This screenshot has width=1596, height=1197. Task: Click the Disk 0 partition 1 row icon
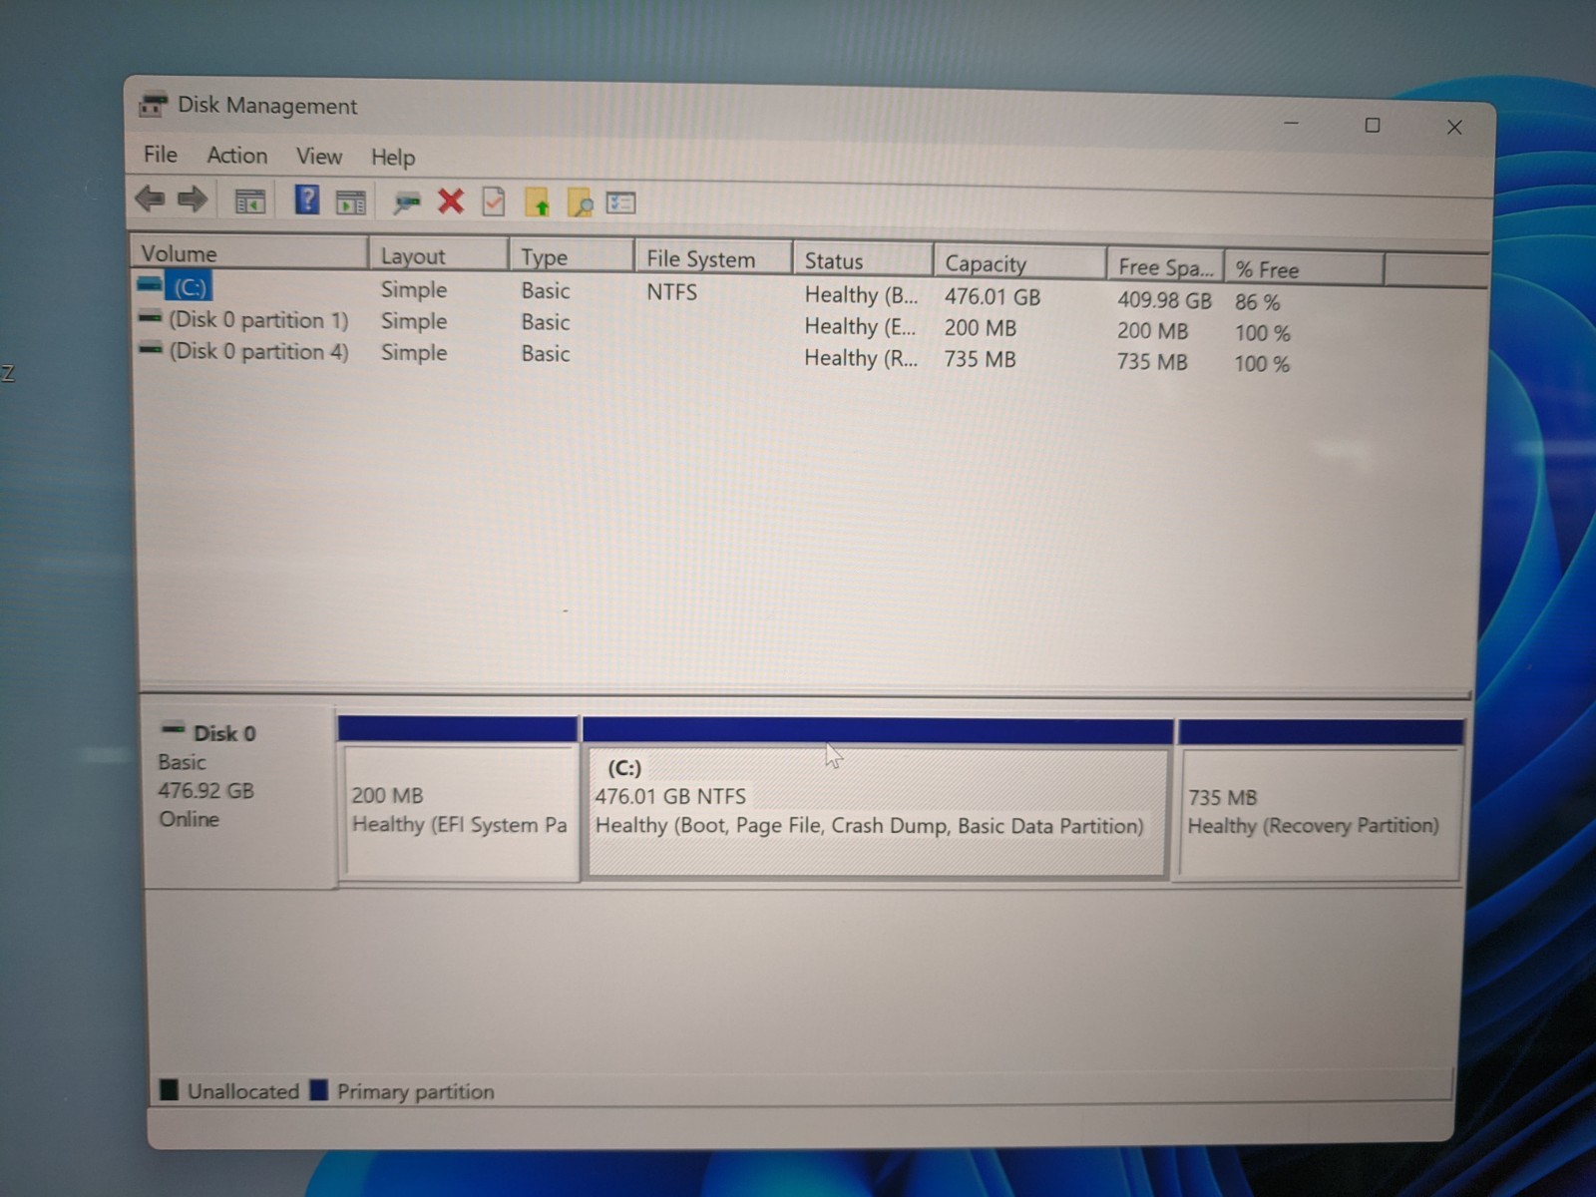point(151,318)
